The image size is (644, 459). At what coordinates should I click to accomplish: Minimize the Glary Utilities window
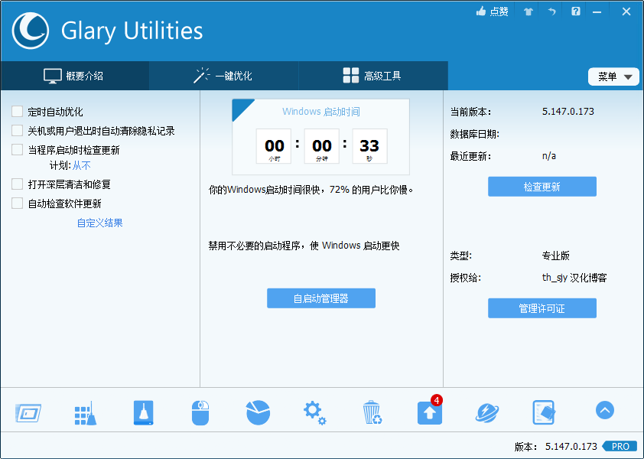click(597, 12)
